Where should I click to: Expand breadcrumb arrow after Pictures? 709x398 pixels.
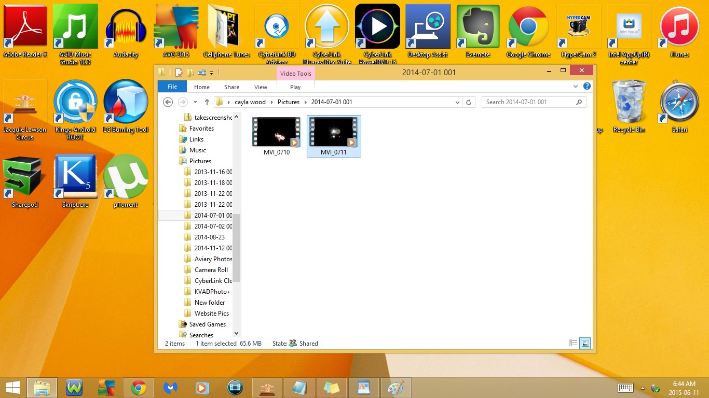click(x=306, y=102)
